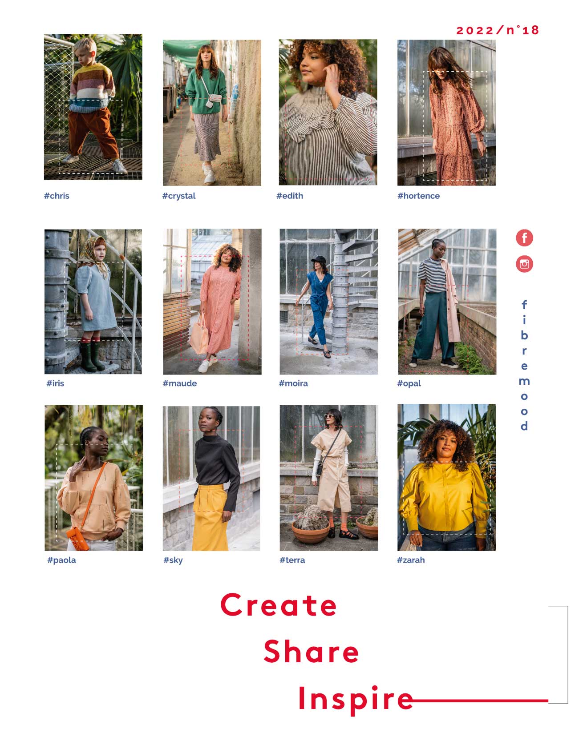Screen dimensions: 583x729
Task: Click the #maude hashtag label
Action: 180,383
